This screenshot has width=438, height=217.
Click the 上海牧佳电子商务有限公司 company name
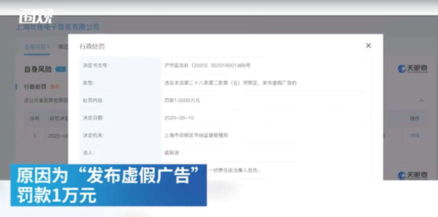point(57,28)
